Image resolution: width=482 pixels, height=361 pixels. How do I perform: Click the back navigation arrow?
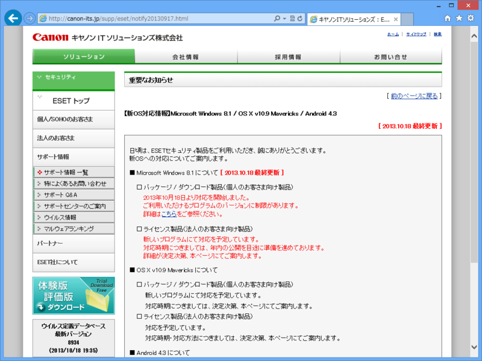(x=12, y=18)
